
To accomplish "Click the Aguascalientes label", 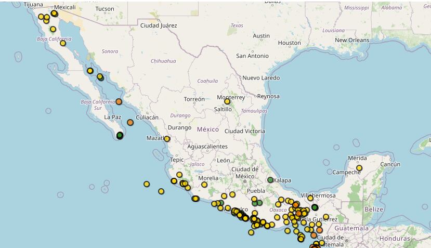I will [x=207, y=147].
